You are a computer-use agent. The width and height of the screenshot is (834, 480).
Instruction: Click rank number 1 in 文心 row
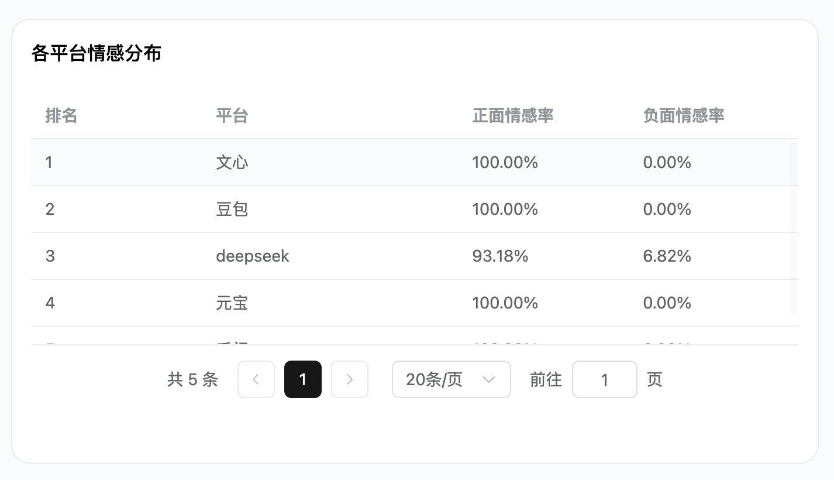pyautogui.click(x=49, y=162)
